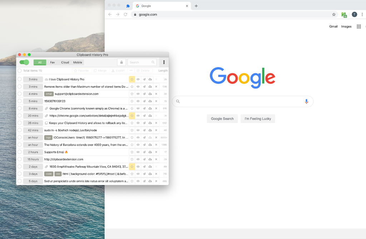The height and width of the screenshot is (239, 366).
Task: Click the email tag on the support row
Action: 49,94
